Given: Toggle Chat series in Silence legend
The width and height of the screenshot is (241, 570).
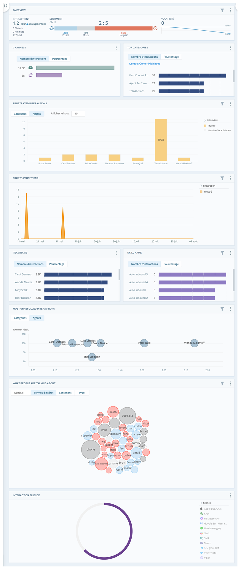Looking at the screenshot, I should click(205, 514).
